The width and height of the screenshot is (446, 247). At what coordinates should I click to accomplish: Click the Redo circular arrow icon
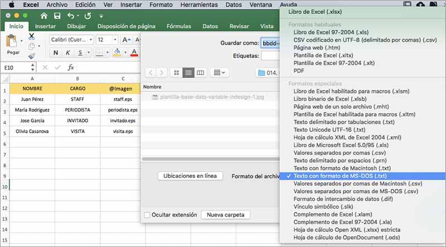[88, 16]
